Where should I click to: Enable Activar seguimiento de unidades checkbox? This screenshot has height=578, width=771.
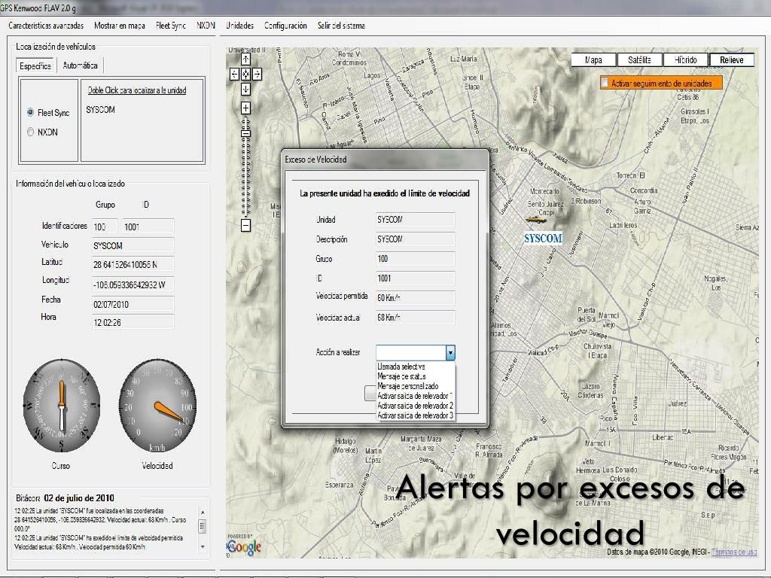click(x=605, y=83)
